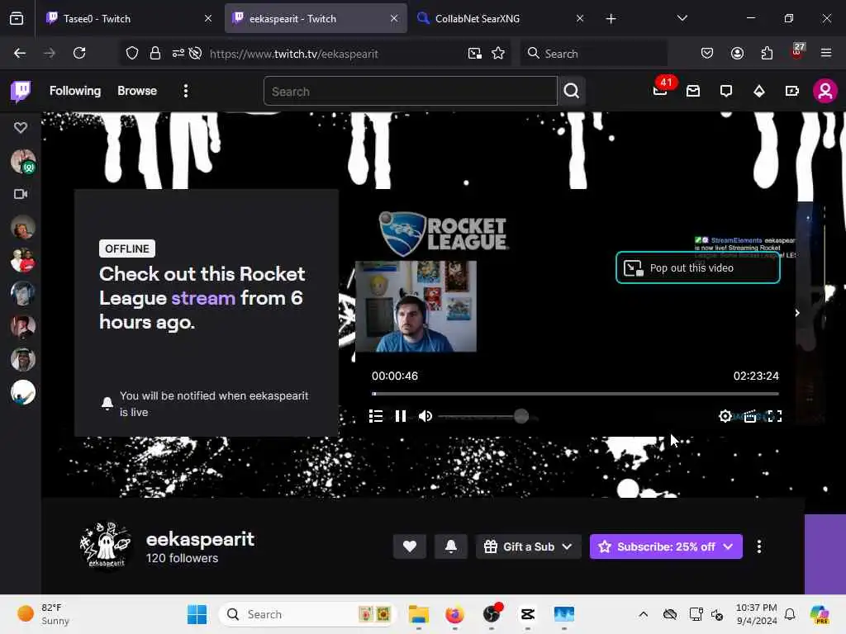846x634 pixels.
Task: Click the tracking protection shield icon
Action: click(x=132, y=53)
